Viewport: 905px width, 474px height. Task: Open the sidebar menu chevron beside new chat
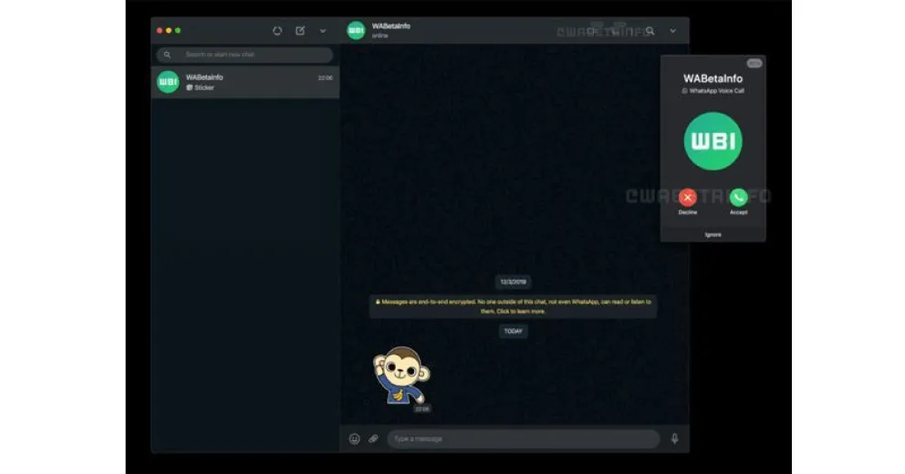click(x=323, y=31)
